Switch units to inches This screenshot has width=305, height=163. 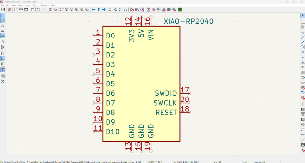tap(3, 25)
